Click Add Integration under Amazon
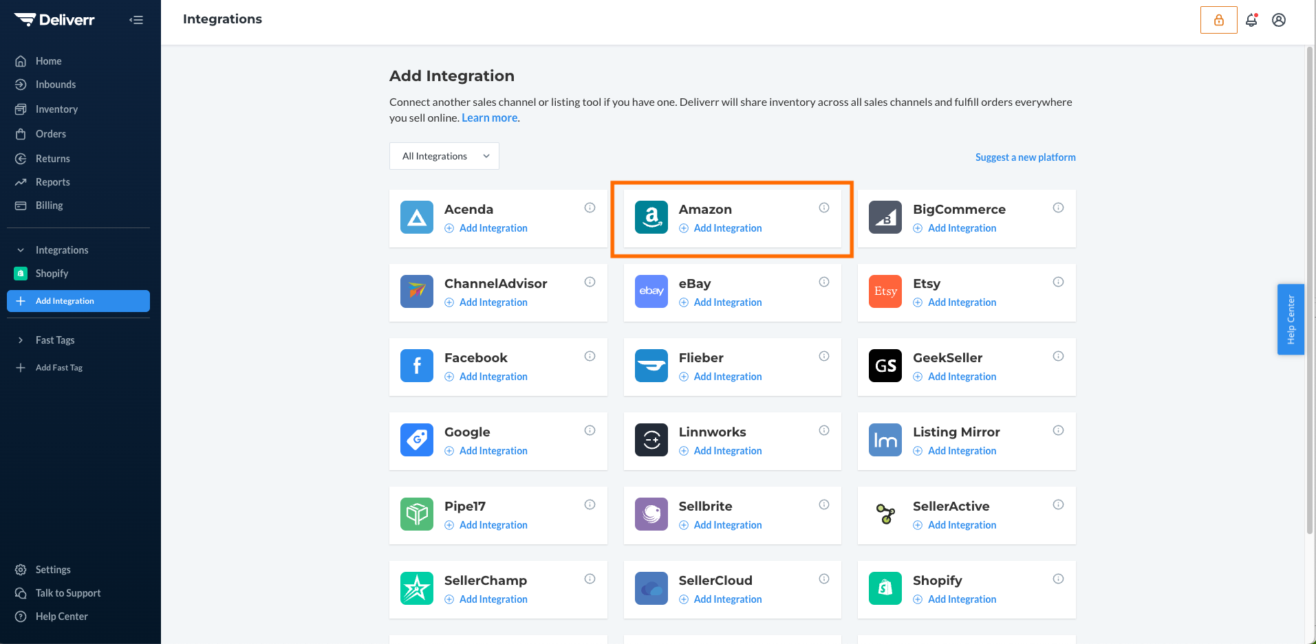 720,228
